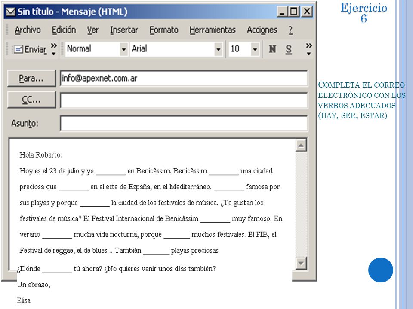Toggle bold formatting with the N icon

272,49
